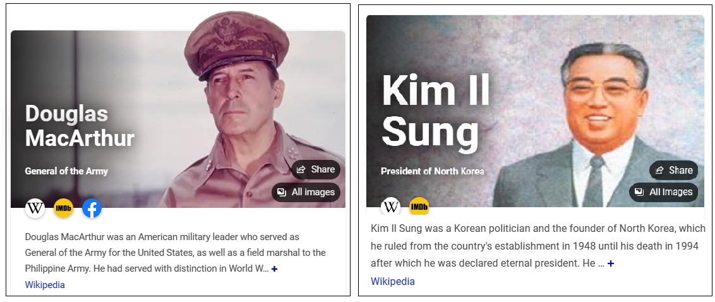Expand the Kim Il Sung description with plus
715x302 pixels.
[x=611, y=263]
